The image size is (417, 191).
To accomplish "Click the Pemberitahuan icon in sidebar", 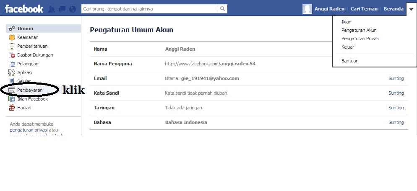I will (12, 46).
